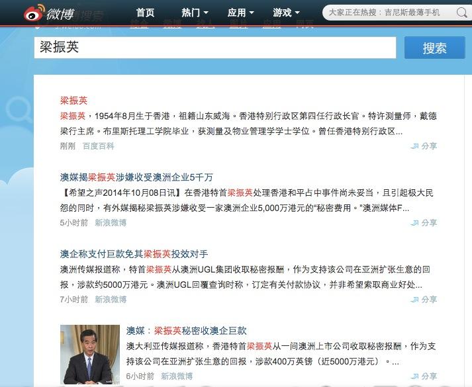Viewport: 472px width, 387px height.
Task: Click the 百度百科 source link
Action: pos(99,146)
